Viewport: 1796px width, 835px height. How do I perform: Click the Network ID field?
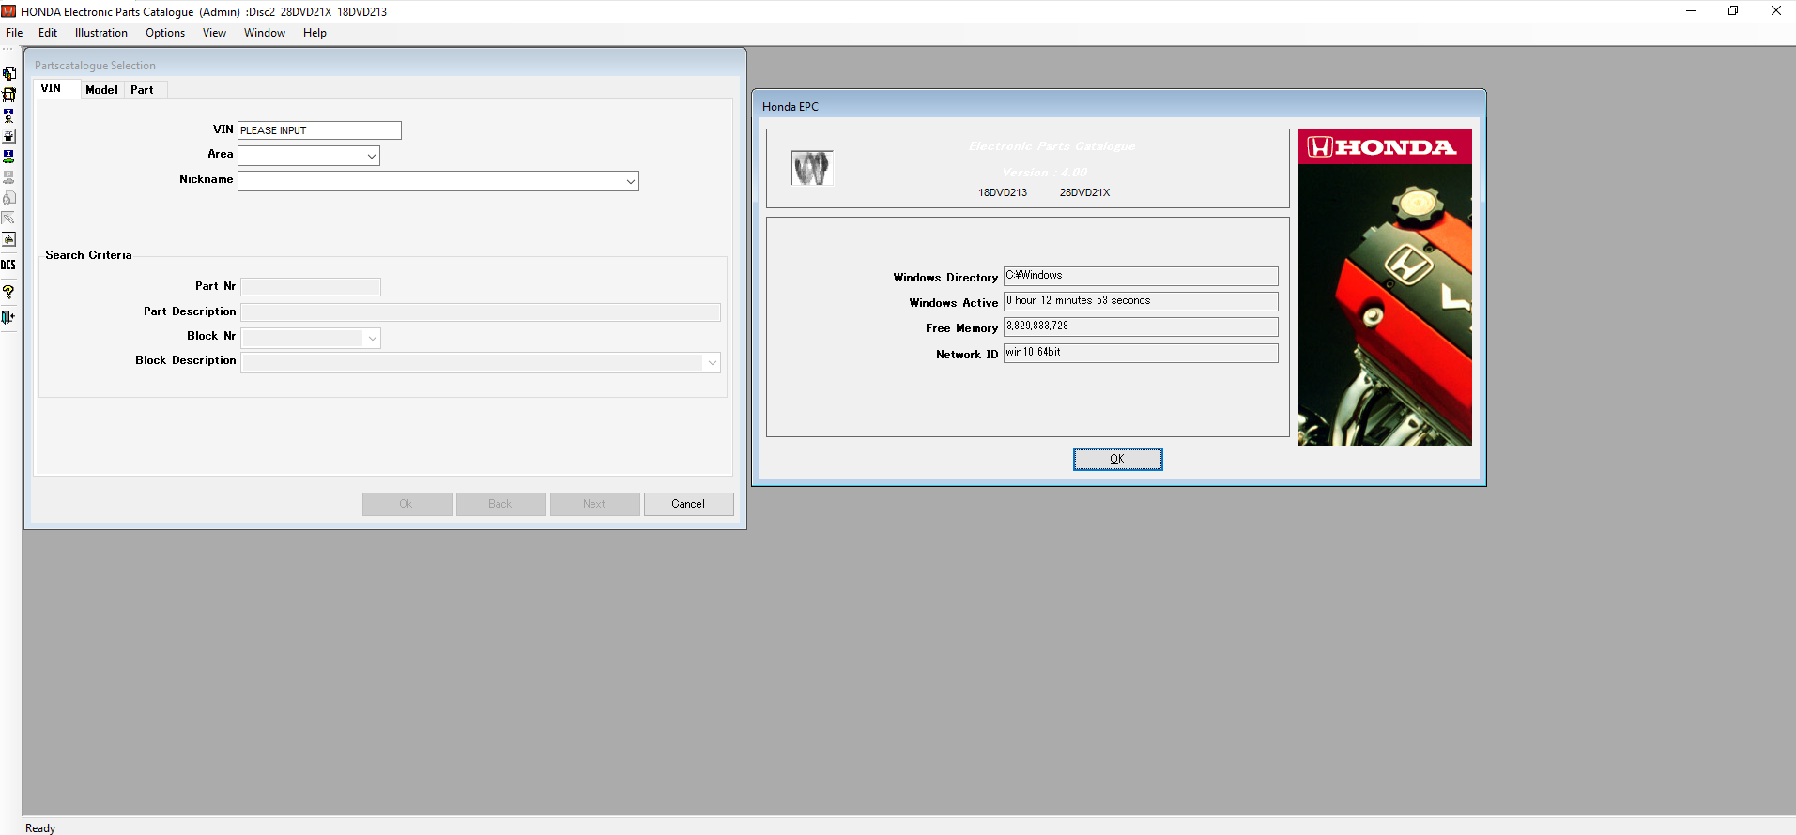tap(1141, 353)
